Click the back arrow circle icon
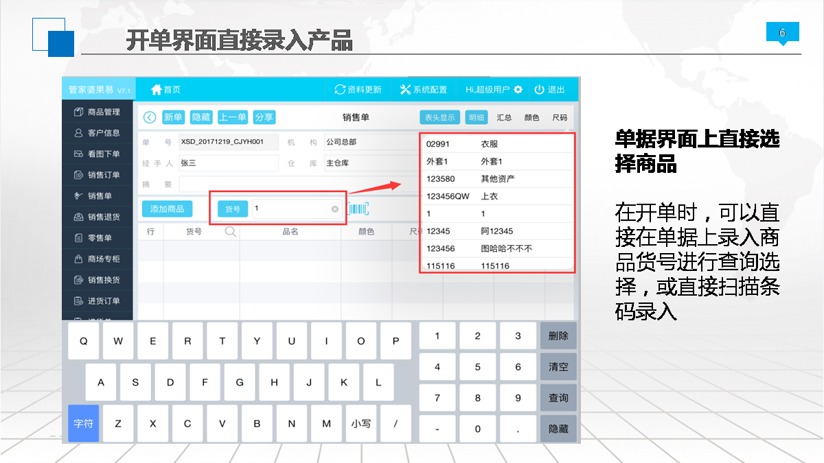 pyautogui.click(x=149, y=117)
